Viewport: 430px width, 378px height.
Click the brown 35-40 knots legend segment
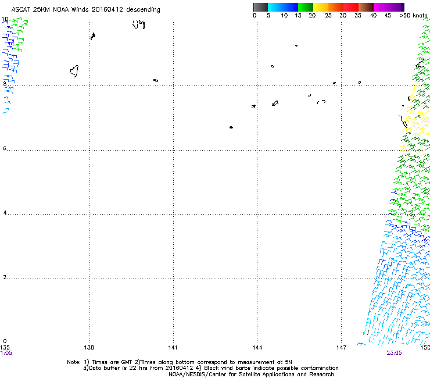(x=366, y=7)
